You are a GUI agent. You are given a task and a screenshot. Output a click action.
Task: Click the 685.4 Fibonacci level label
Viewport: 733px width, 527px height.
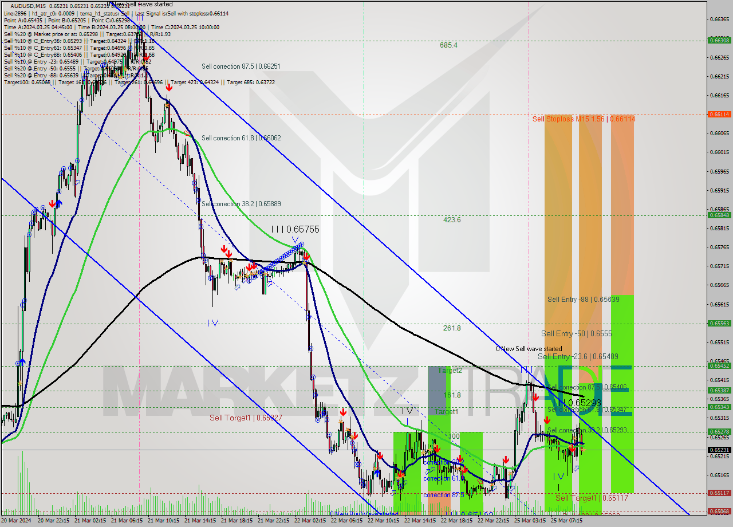click(x=448, y=45)
